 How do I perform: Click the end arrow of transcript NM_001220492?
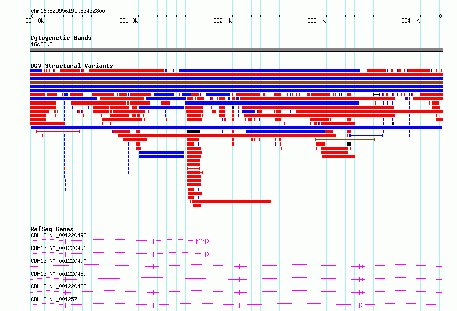[207, 241]
